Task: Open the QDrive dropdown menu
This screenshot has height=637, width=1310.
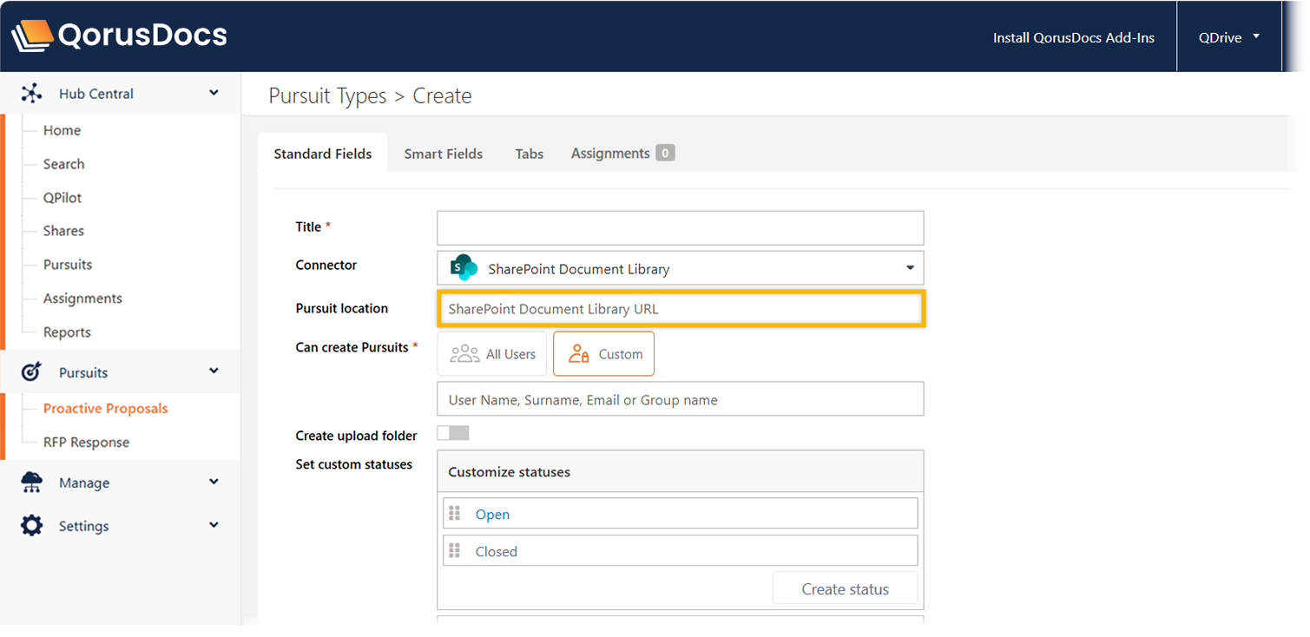Action: (x=1228, y=37)
